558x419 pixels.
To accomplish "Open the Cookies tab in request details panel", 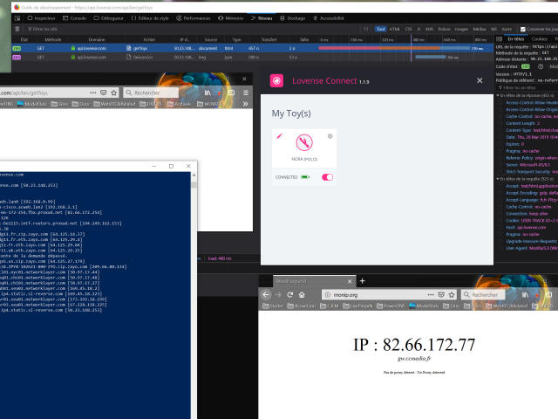I will pos(540,38).
